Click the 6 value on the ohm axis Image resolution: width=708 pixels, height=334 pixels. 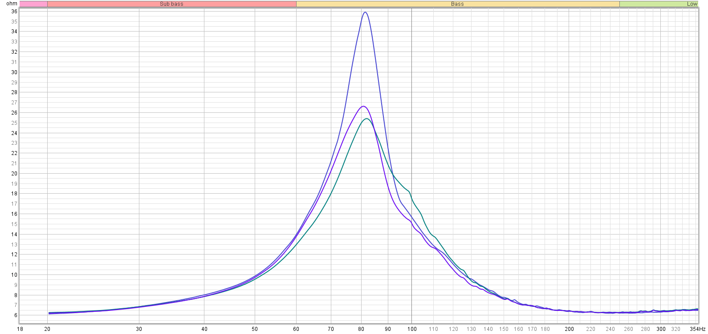click(16, 315)
